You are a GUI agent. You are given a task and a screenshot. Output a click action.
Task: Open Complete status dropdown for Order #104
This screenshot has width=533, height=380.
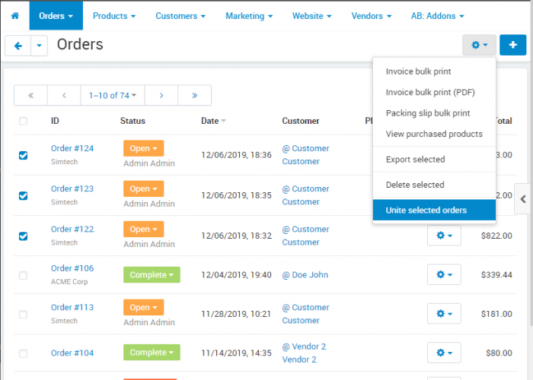click(152, 353)
